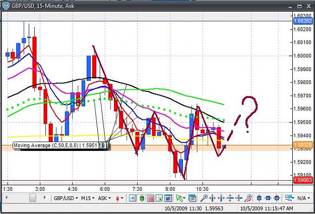315x214 pixels.
Task: Open the ASK price side dropdown
Action: [x=104, y=198]
